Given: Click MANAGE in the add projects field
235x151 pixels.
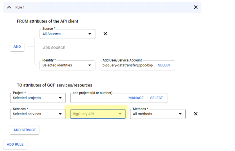Looking at the screenshot, I should pos(136,98).
